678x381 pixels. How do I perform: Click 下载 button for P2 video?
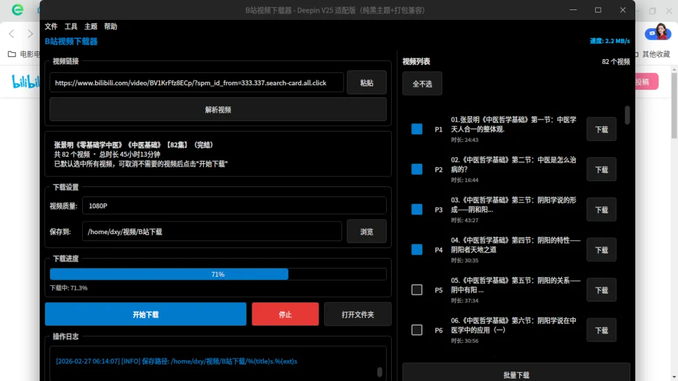[x=601, y=169]
